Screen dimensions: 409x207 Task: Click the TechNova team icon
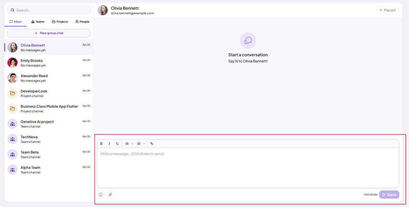(12, 139)
